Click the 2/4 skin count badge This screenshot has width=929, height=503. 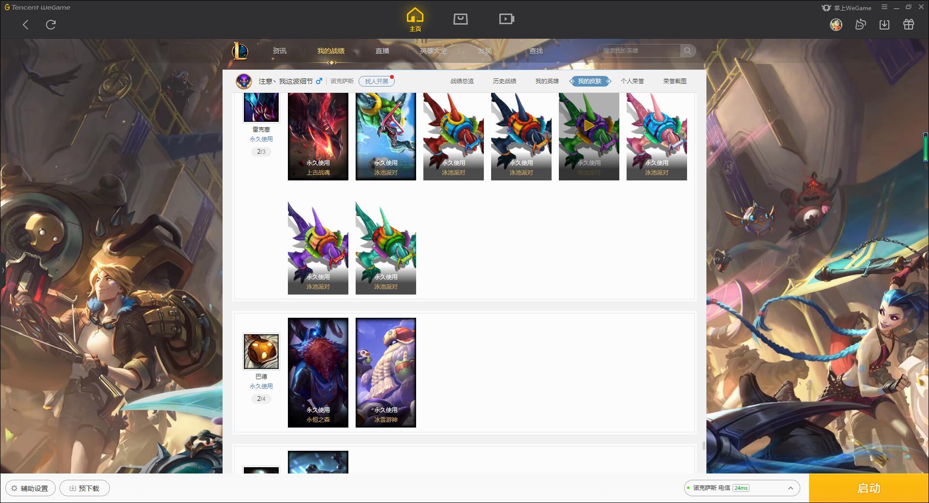point(261,399)
